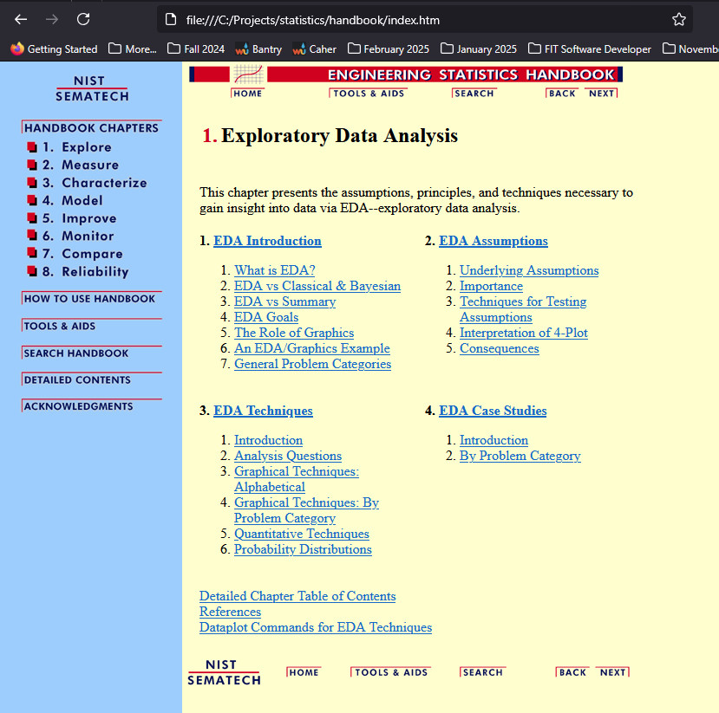
Task: Click SEARCH in footer navigation
Action: [483, 672]
